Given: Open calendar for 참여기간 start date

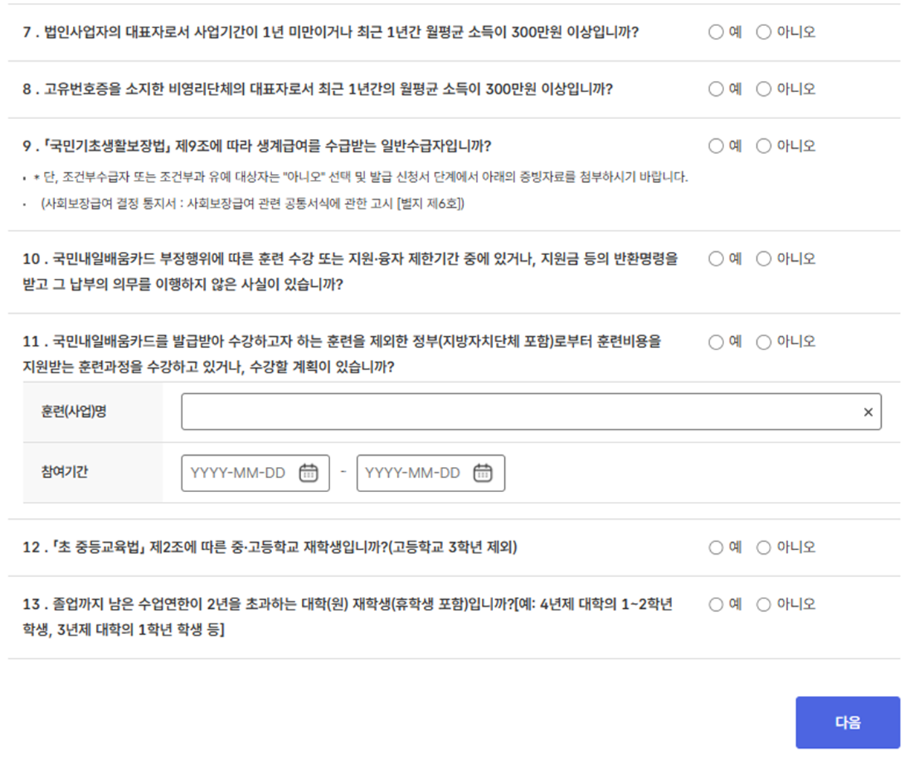Looking at the screenshot, I should tap(309, 473).
